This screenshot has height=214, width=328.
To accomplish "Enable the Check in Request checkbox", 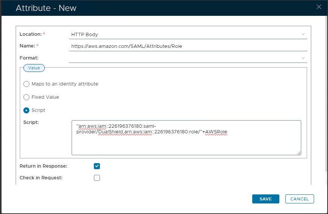I will [97, 178].
